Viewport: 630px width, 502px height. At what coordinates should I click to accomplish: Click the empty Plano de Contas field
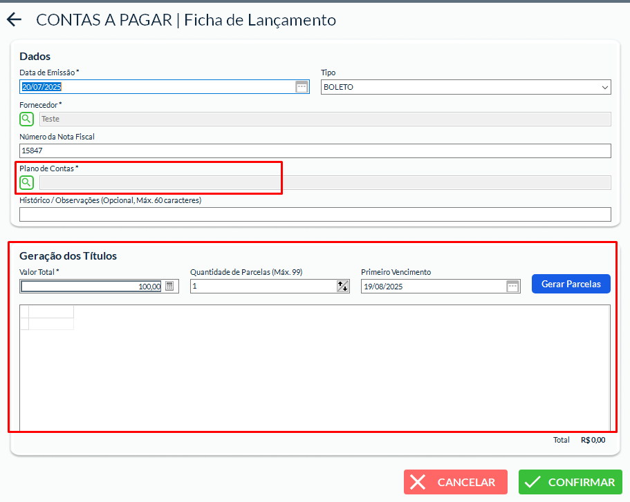click(x=325, y=182)
